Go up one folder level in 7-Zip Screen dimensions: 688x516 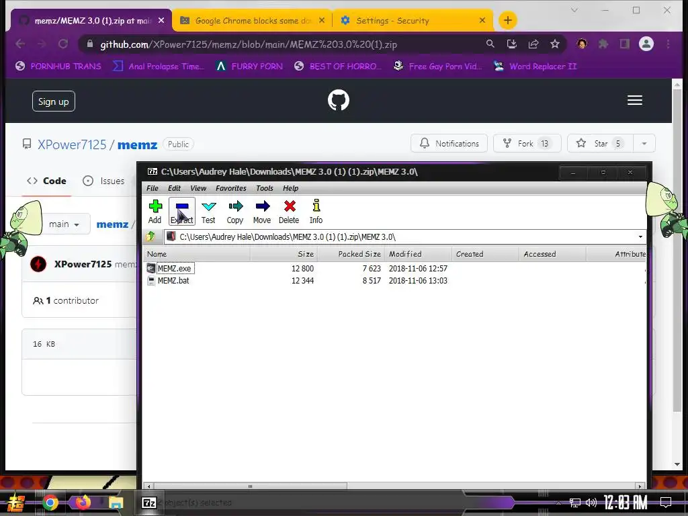[150, 237]
